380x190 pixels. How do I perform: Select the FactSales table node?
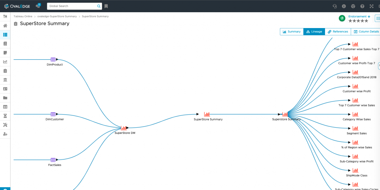[53, 160]
